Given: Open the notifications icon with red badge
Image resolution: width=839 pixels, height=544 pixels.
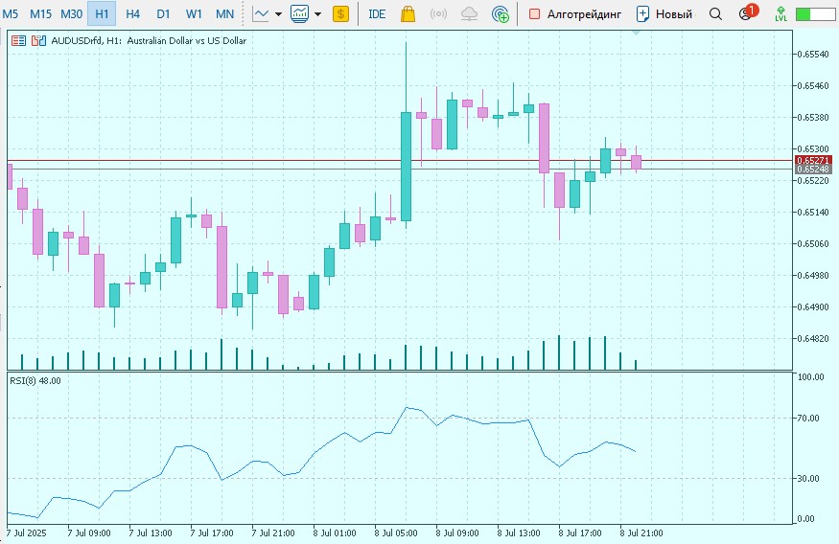Looking at the screenshot, I should [x=746, y=14].
